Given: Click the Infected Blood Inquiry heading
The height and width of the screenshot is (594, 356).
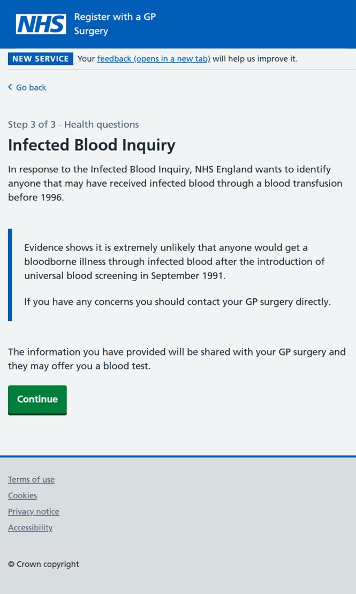Looking at the screenshot, I should pos(92,145).
